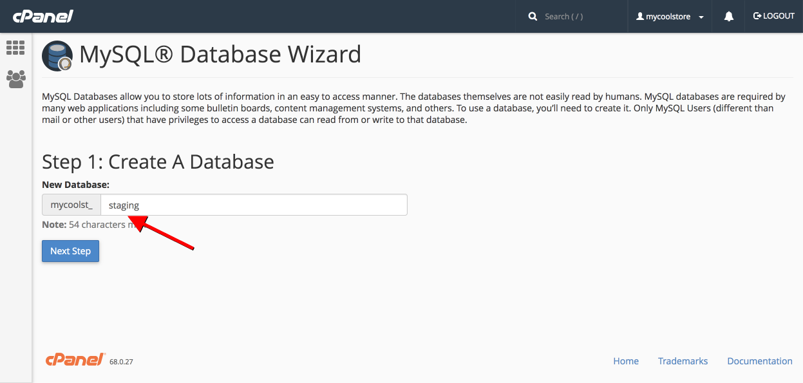Image resolution: width=803 pixels, height=383 pixels.
Task: Open the Home footer link
Action: click(x=625, y=361)
